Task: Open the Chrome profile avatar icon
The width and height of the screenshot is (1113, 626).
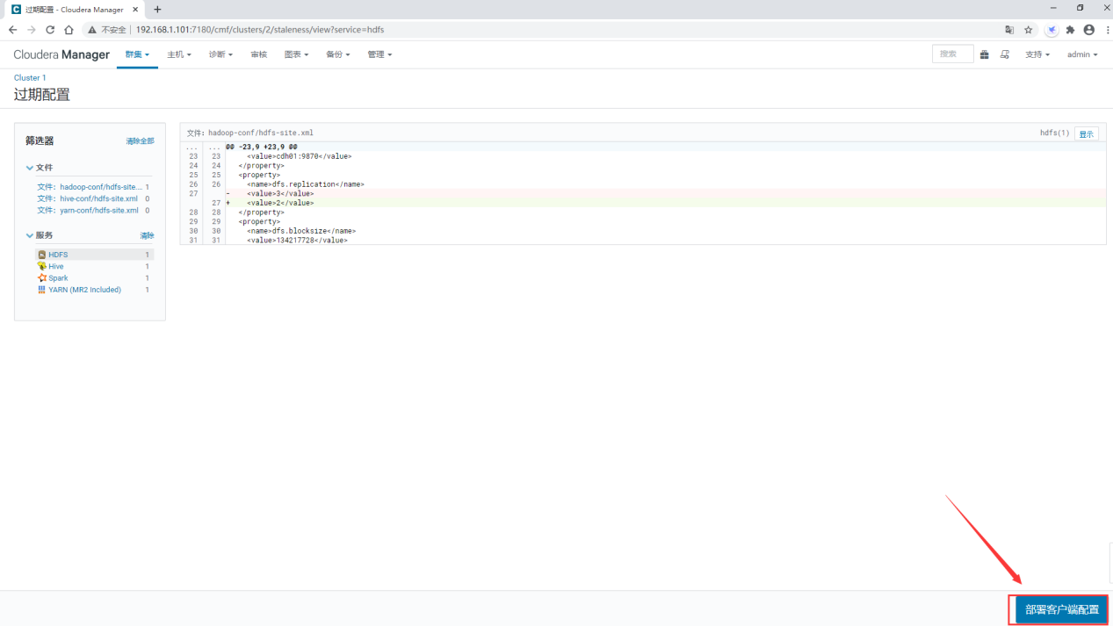Action: click(x=1088, y=29)
